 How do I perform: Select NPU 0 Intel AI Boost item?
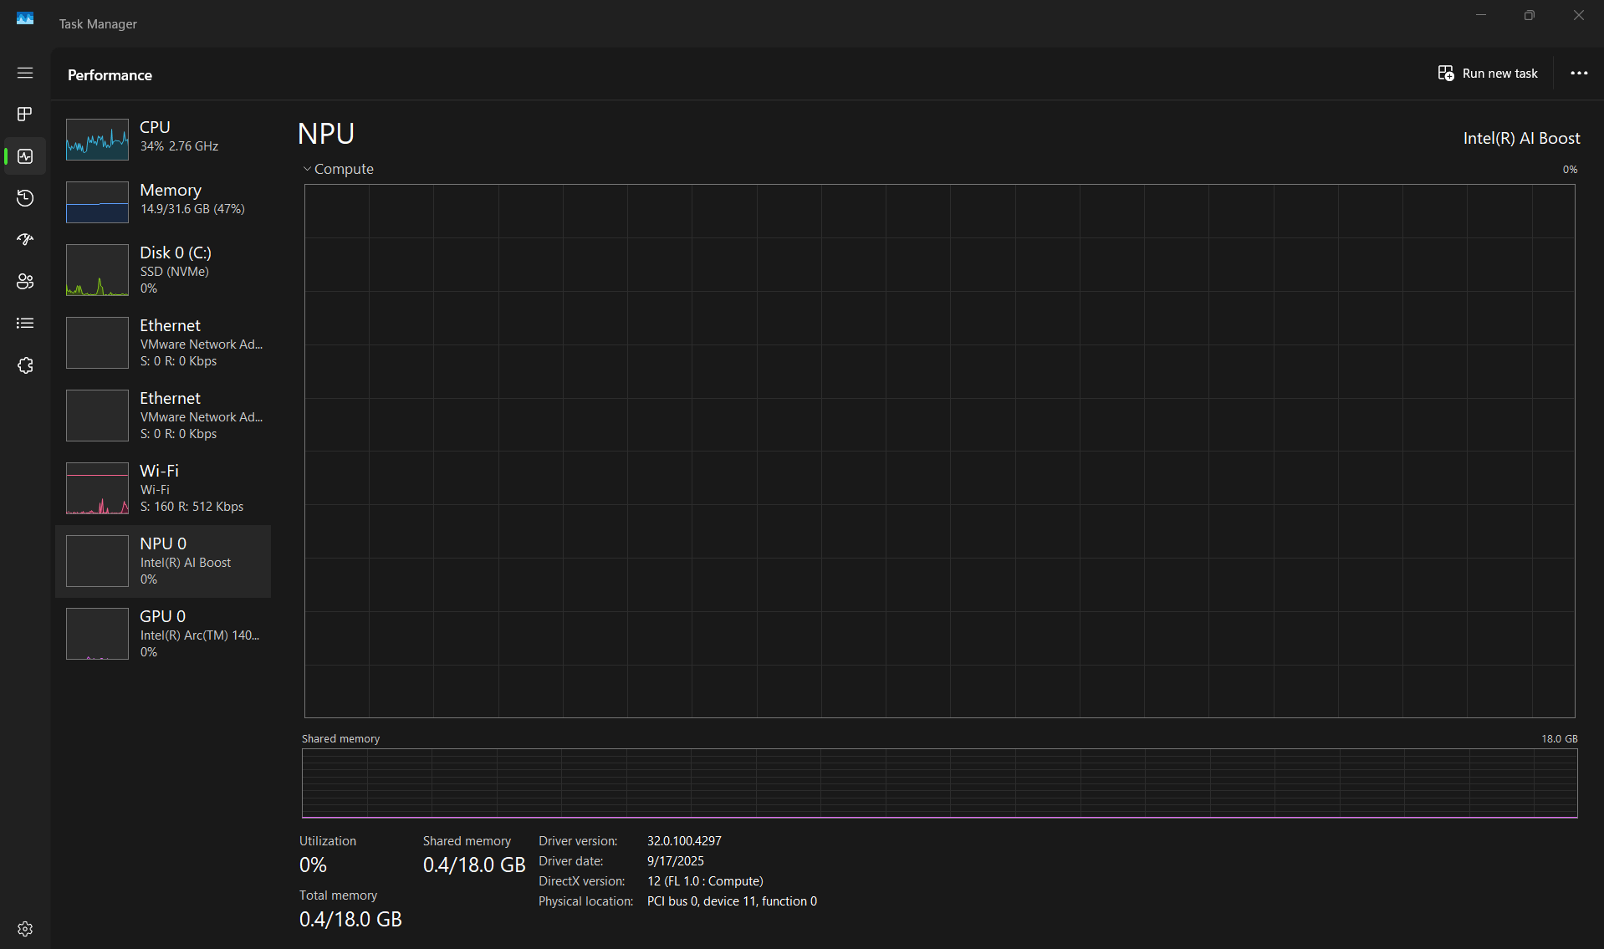coord(163,561)
